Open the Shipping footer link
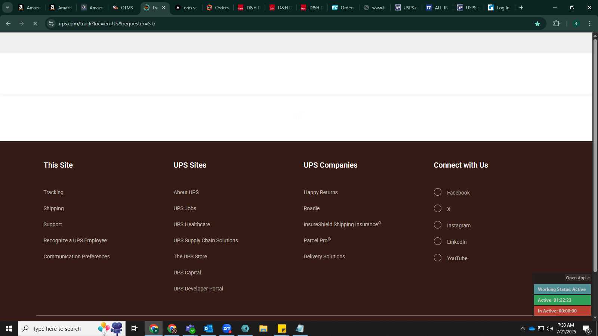598x336 pixels. pos(53,208)
